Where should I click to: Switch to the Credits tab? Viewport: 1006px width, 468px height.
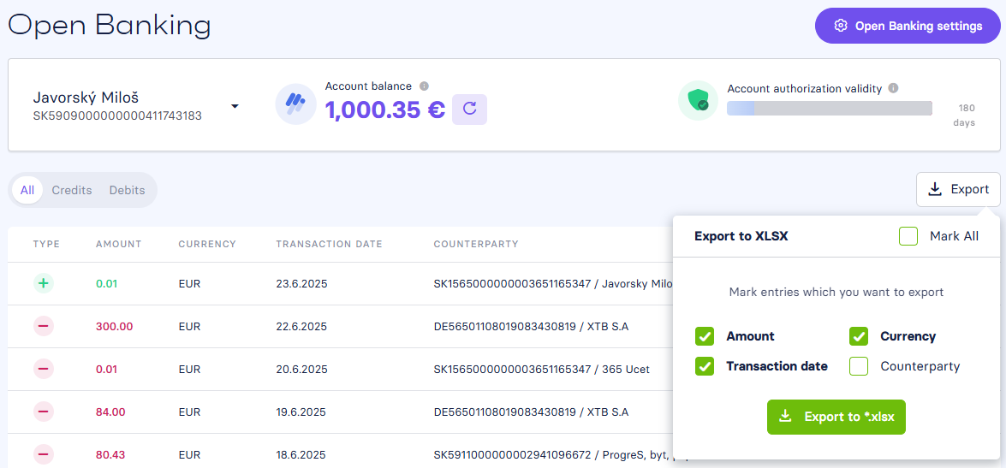click(x=72, y=191)
